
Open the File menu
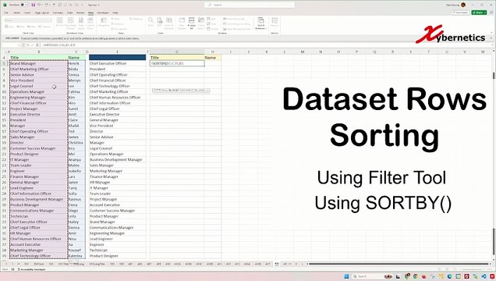(x=6, y=12)
